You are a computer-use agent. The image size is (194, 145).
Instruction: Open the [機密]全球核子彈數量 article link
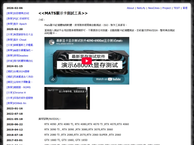(x=19, y=82)
